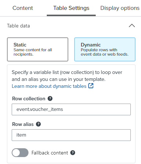Choose the Static table data option

pyautogui.click(x=38, y=49)
